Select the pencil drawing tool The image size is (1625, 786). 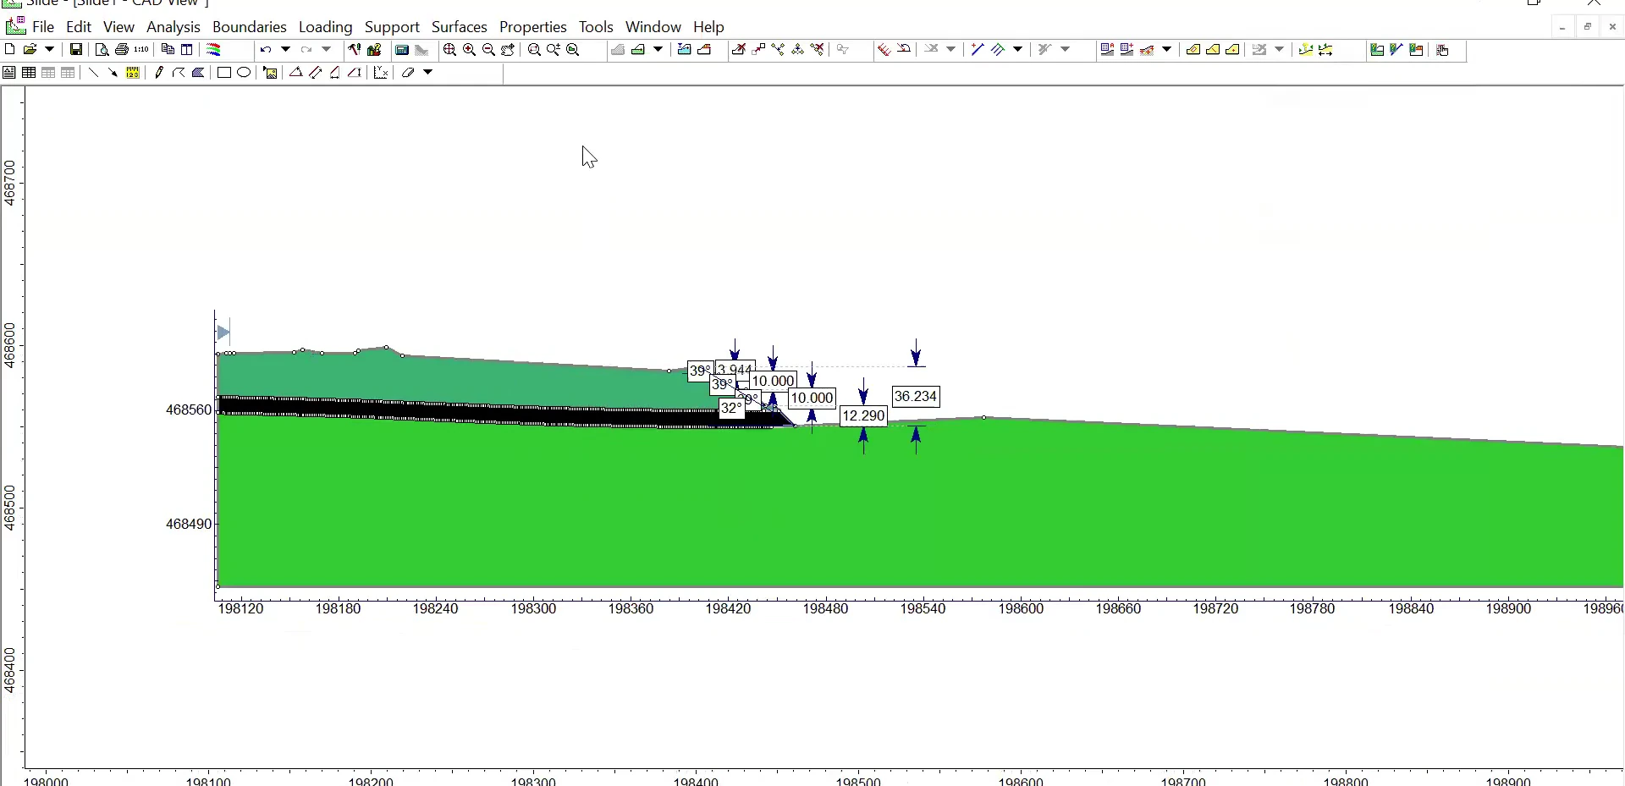coord(159,73)
